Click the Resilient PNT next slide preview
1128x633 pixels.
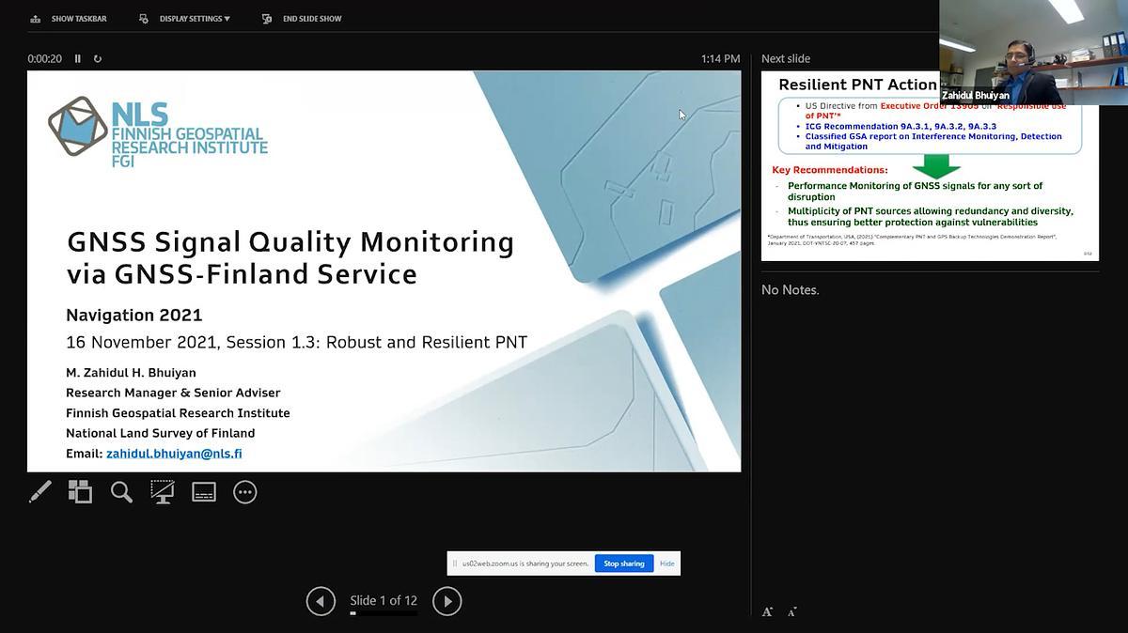coord(930,165)
